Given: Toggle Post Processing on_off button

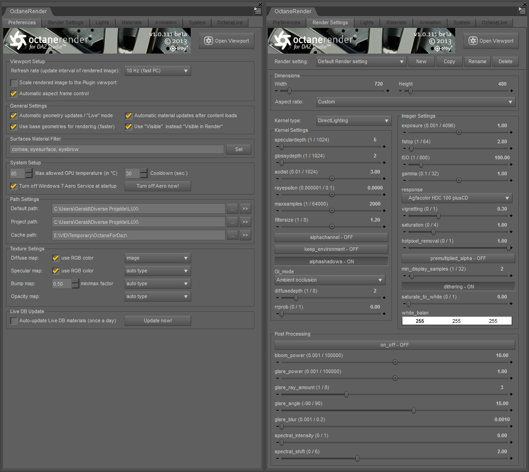Looking at the screenshot, I should coord(394,345).
